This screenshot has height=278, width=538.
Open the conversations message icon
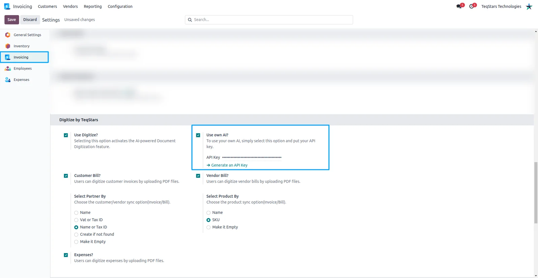click(x=459, y=6)
